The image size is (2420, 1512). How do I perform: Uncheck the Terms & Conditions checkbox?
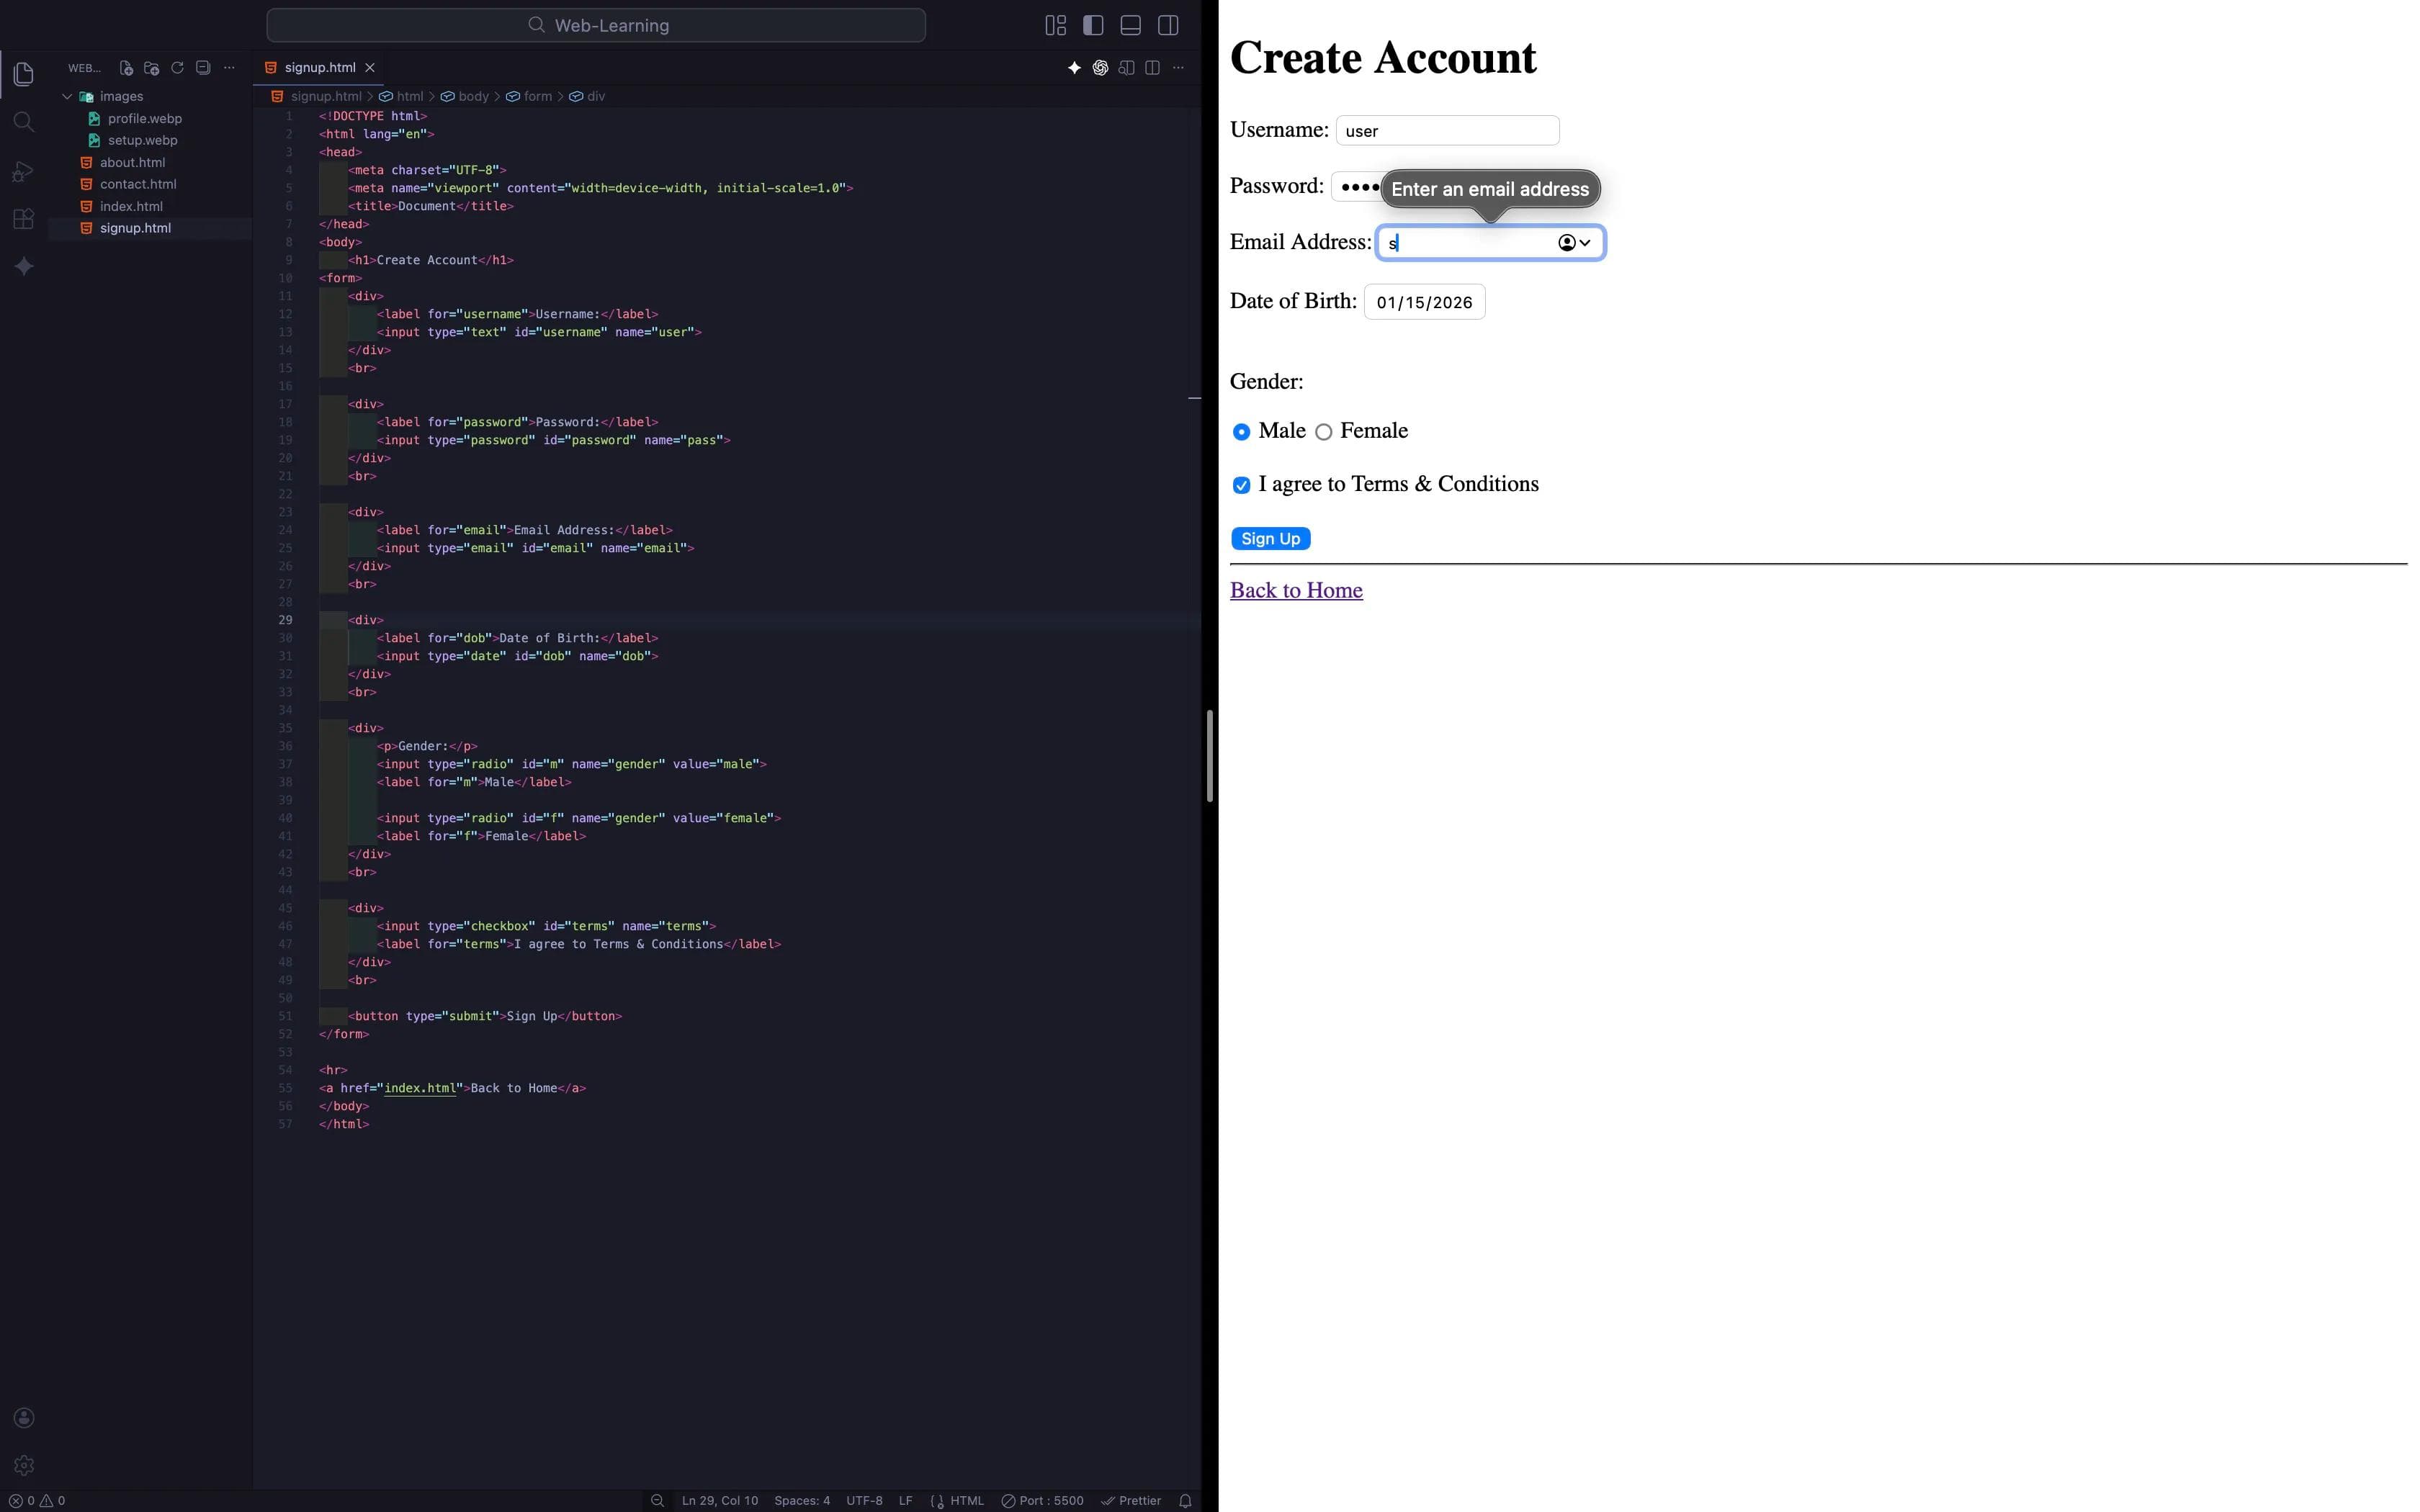[1241, 485]
